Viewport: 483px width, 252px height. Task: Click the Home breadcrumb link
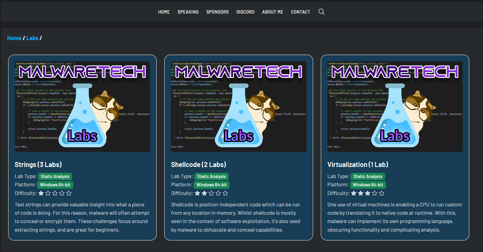(x=14, y=38)
